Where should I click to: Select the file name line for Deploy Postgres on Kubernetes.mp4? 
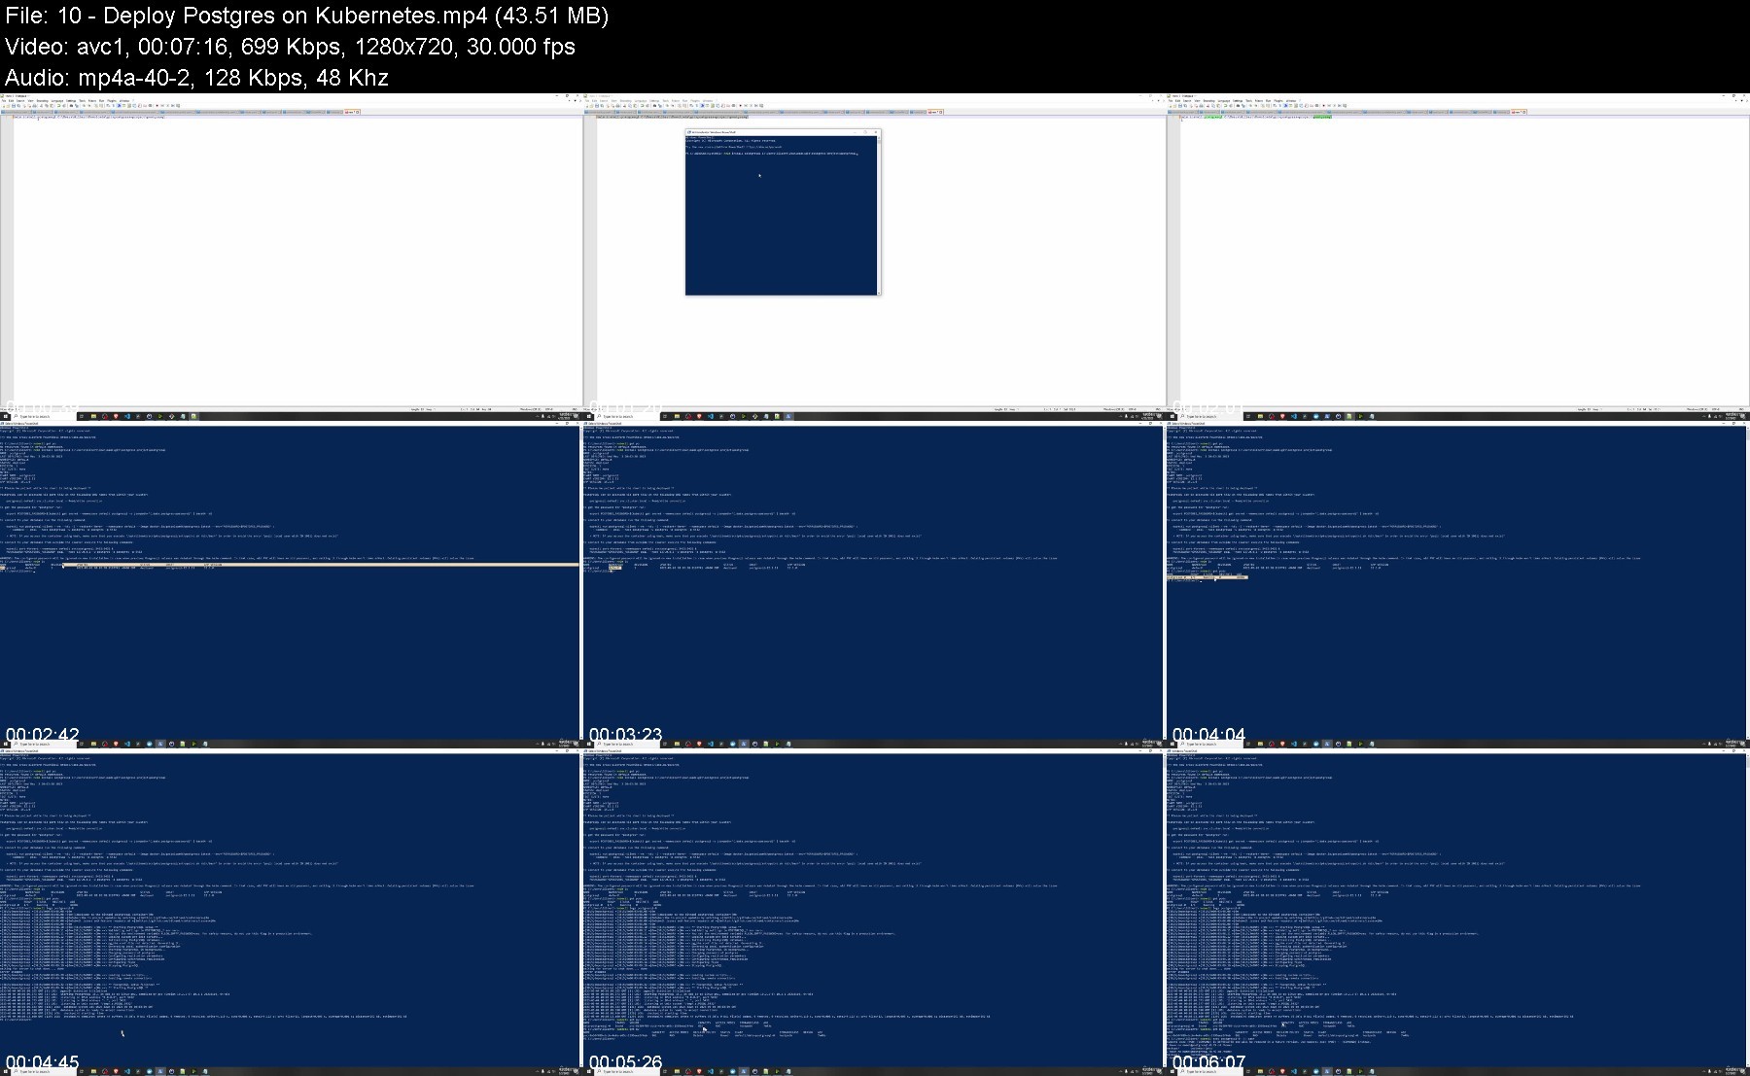306,16
